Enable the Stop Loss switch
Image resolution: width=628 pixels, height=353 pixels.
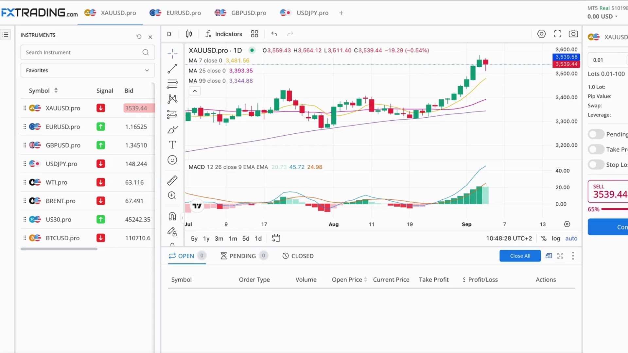click(596, 164)
